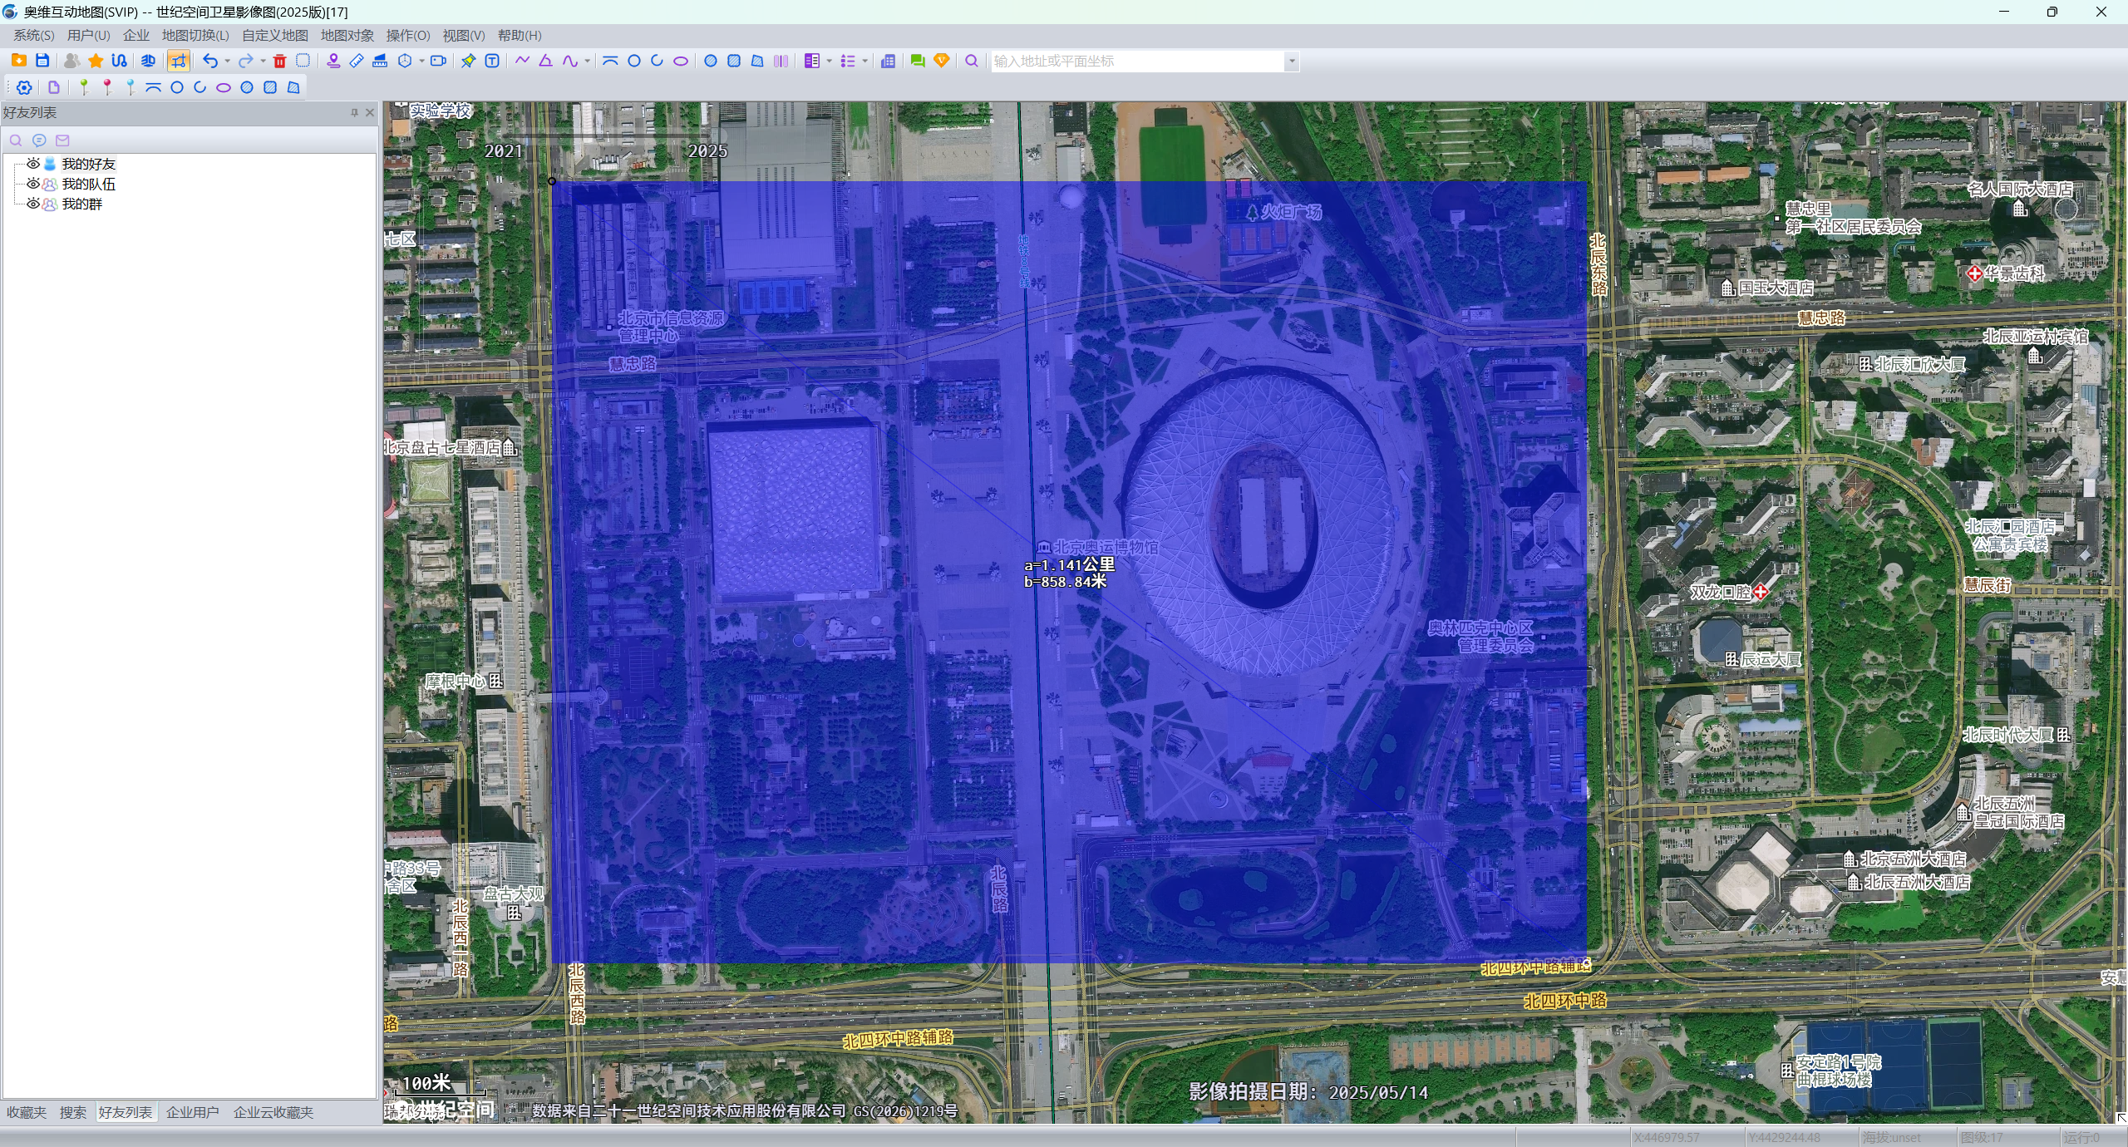Screen dimensions: 2128x1147
Task: Search friends with panel magnifier icon
Action: [x=16, y=140]
